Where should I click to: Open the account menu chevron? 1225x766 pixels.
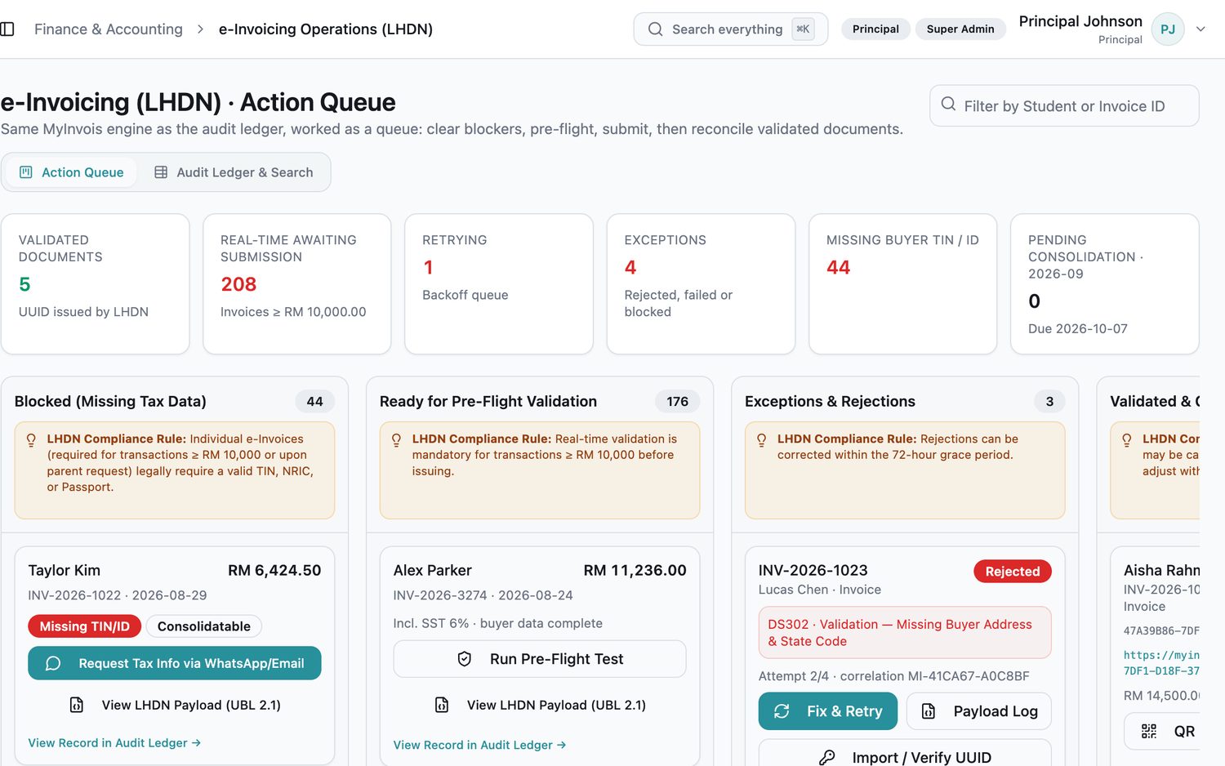(x=1200, y=29)
